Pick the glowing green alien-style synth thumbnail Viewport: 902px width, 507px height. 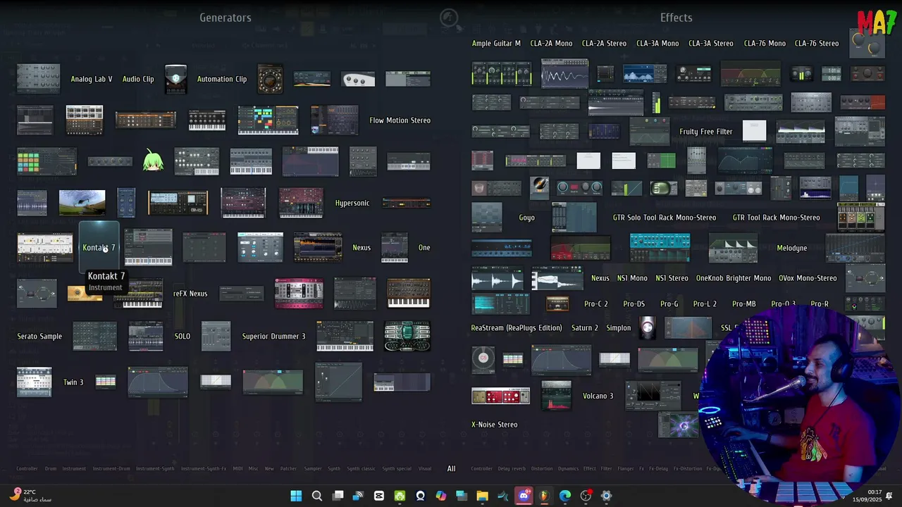click(407, 336)
